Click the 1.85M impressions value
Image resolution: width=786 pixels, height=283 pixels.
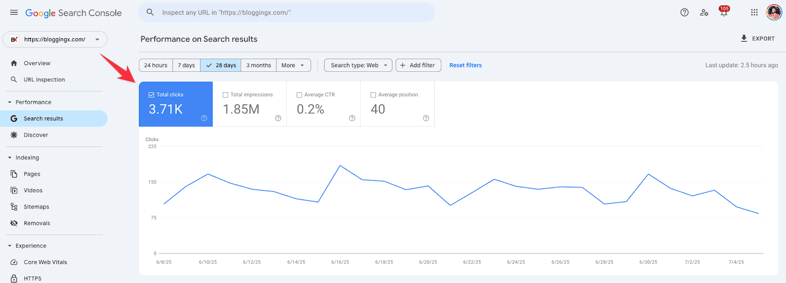(x=241, y=109)
